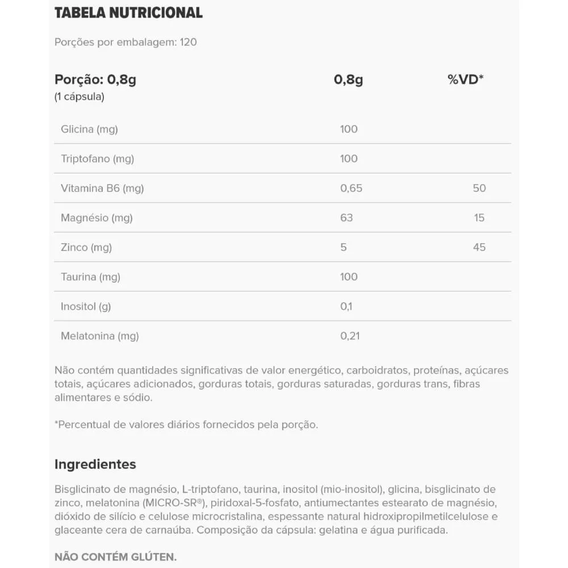568x568 pixels.
Task: Select the Porção: 0,8g label
Action: pyautogui.click(x=95, y=80)
